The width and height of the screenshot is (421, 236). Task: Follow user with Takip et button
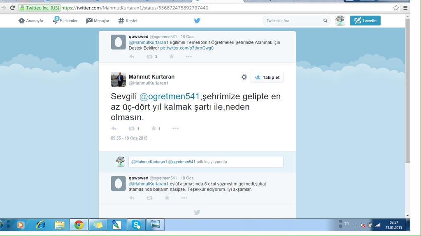[267, 78]
